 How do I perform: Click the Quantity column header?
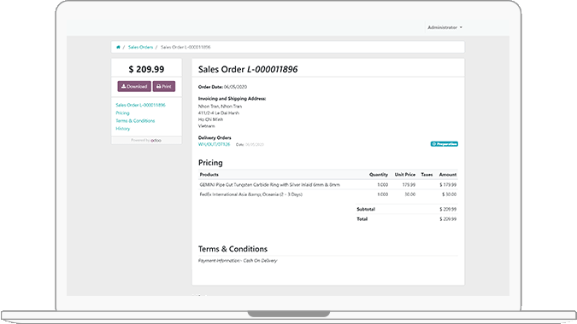click(379, 175)
